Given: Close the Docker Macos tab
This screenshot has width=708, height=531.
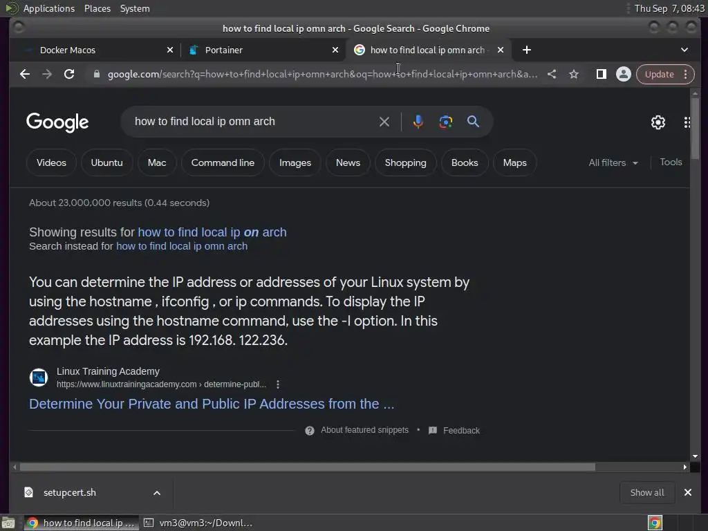Looking at the screenshot, I should point(170,50).
